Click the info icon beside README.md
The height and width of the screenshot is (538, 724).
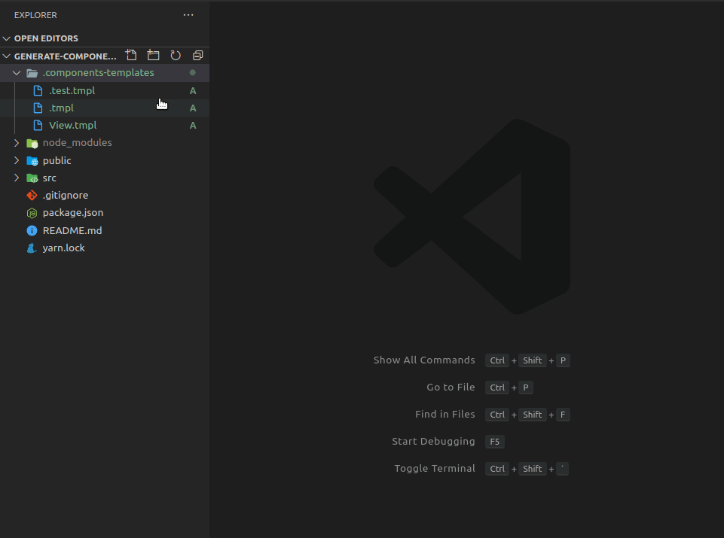pos(32,230)
